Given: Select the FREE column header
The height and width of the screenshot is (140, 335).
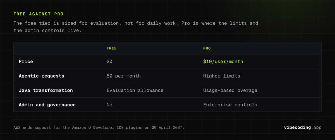Looking at the screenshot, I should [x=112, y=48].
